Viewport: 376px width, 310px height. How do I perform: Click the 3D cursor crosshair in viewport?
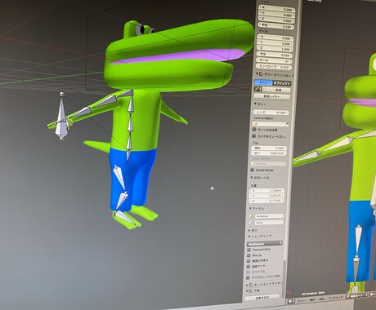(212, 188)
